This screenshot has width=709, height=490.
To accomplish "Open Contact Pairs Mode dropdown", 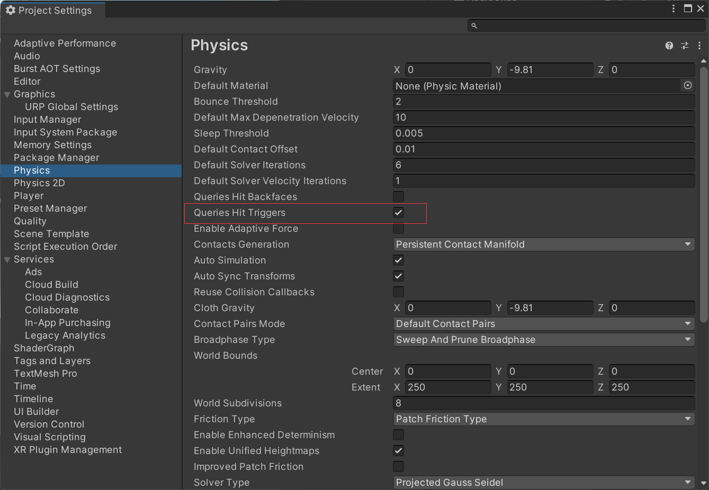I will pyautogui.click(x=544, y=323).
